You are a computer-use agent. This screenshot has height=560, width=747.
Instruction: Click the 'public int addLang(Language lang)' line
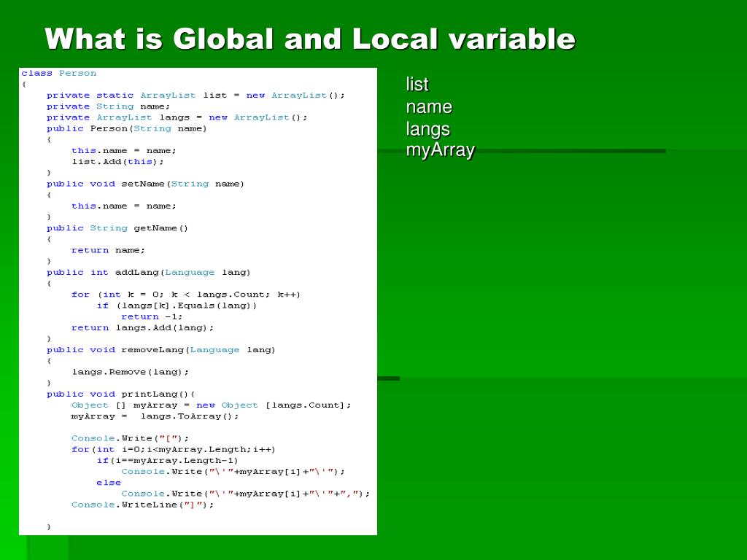(x=148, y=273)
